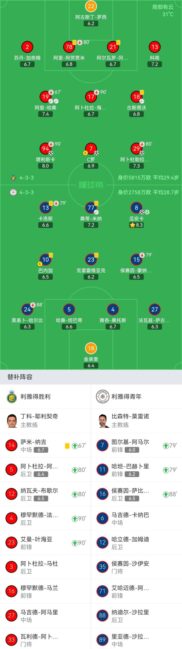
Task: Click the 利雅得胜利 club crest in substitutes
Action: click(x=12, y=397)
